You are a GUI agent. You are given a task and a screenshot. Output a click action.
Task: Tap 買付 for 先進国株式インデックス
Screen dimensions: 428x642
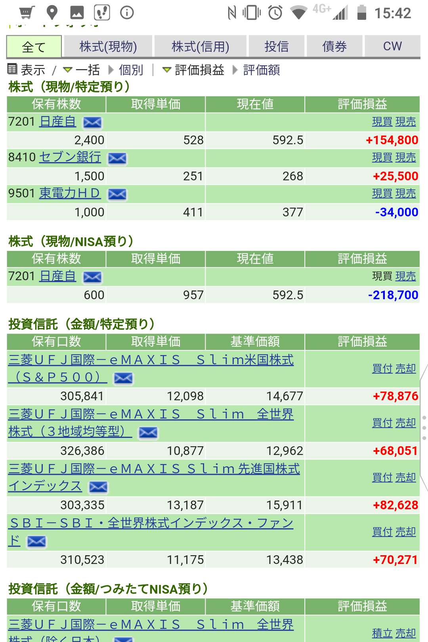pos(382,478)
